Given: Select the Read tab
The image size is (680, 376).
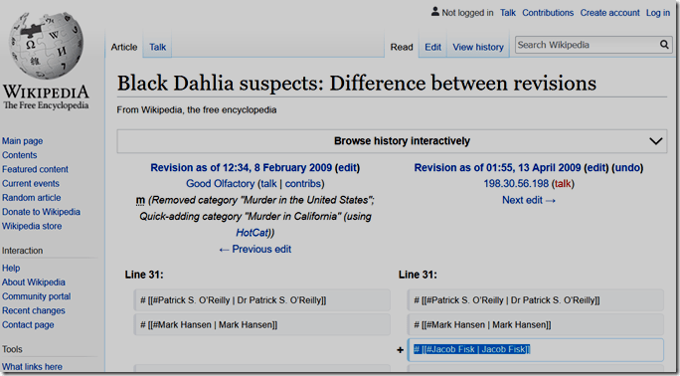Looking at the screenshot, I should point(402,47).
